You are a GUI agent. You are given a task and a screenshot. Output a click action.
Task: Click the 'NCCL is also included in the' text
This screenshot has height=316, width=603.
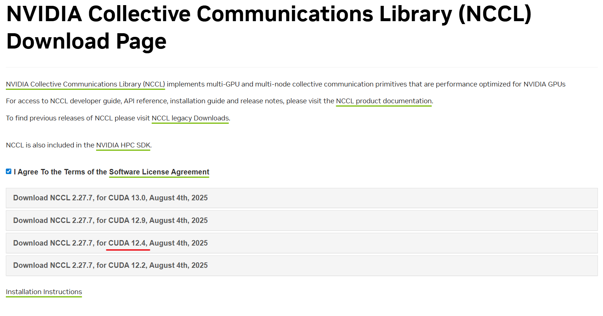[50, 145]
